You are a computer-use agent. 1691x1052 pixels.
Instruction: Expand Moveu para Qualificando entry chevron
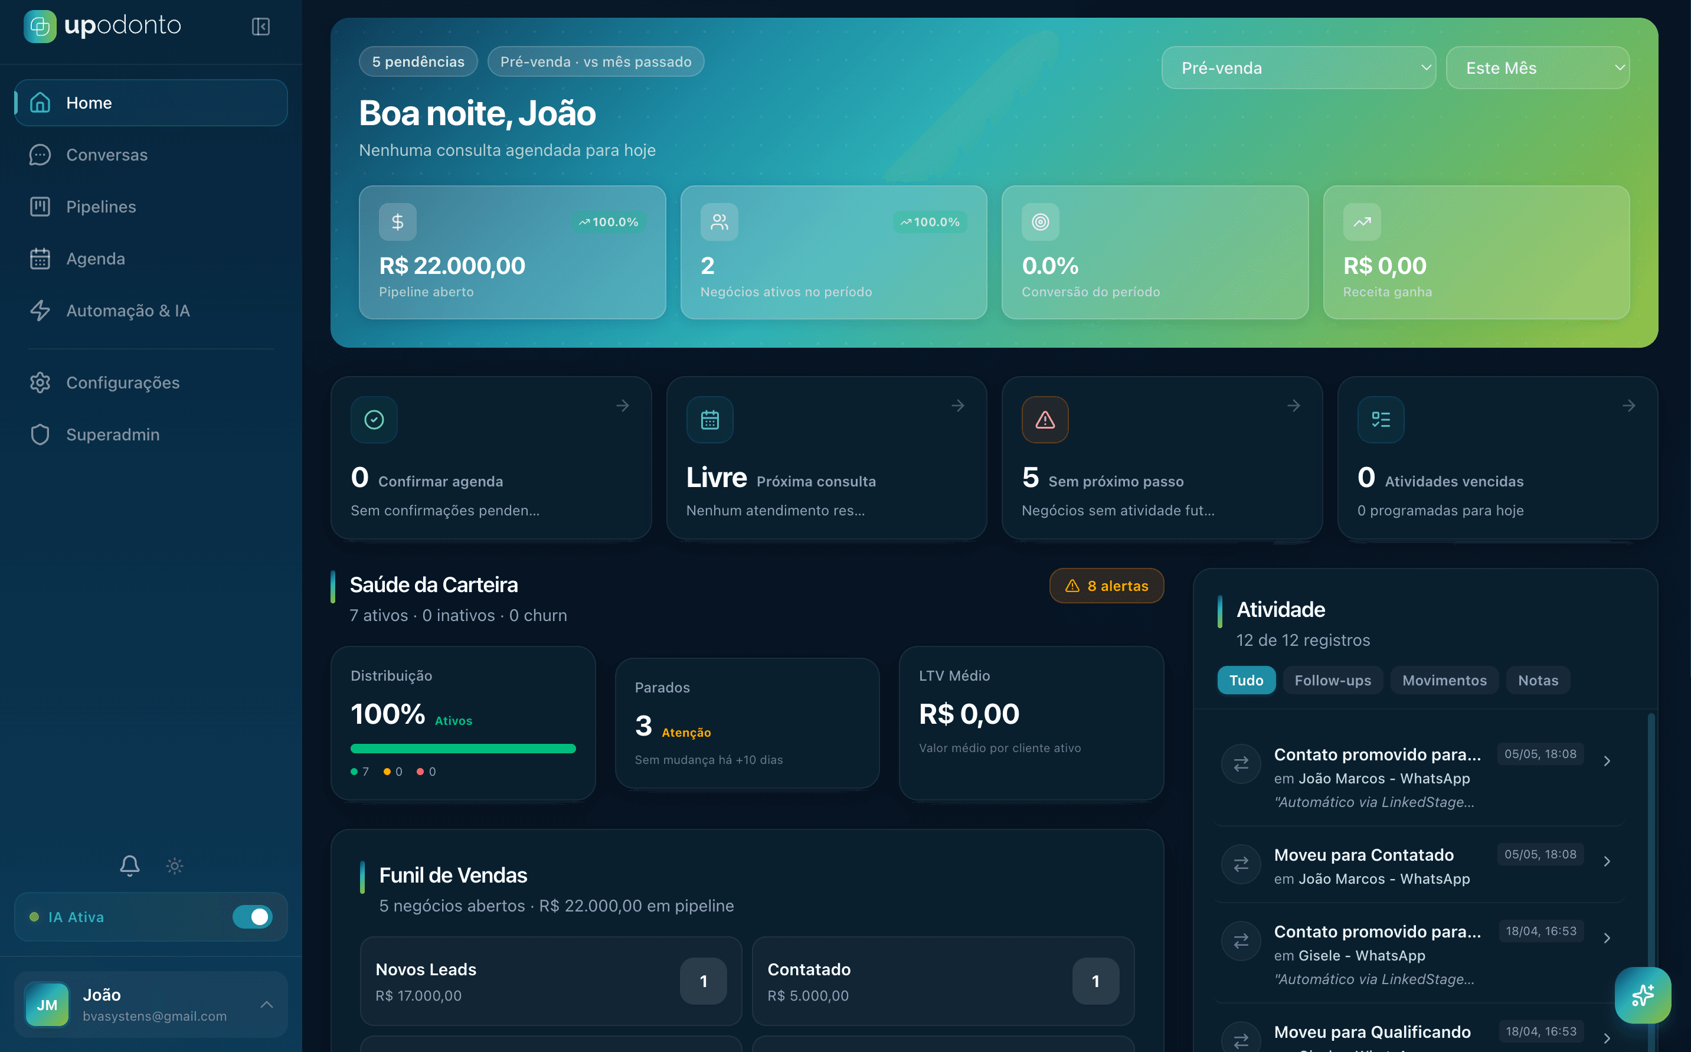pyautogui.click(x=1607, y=1039)
